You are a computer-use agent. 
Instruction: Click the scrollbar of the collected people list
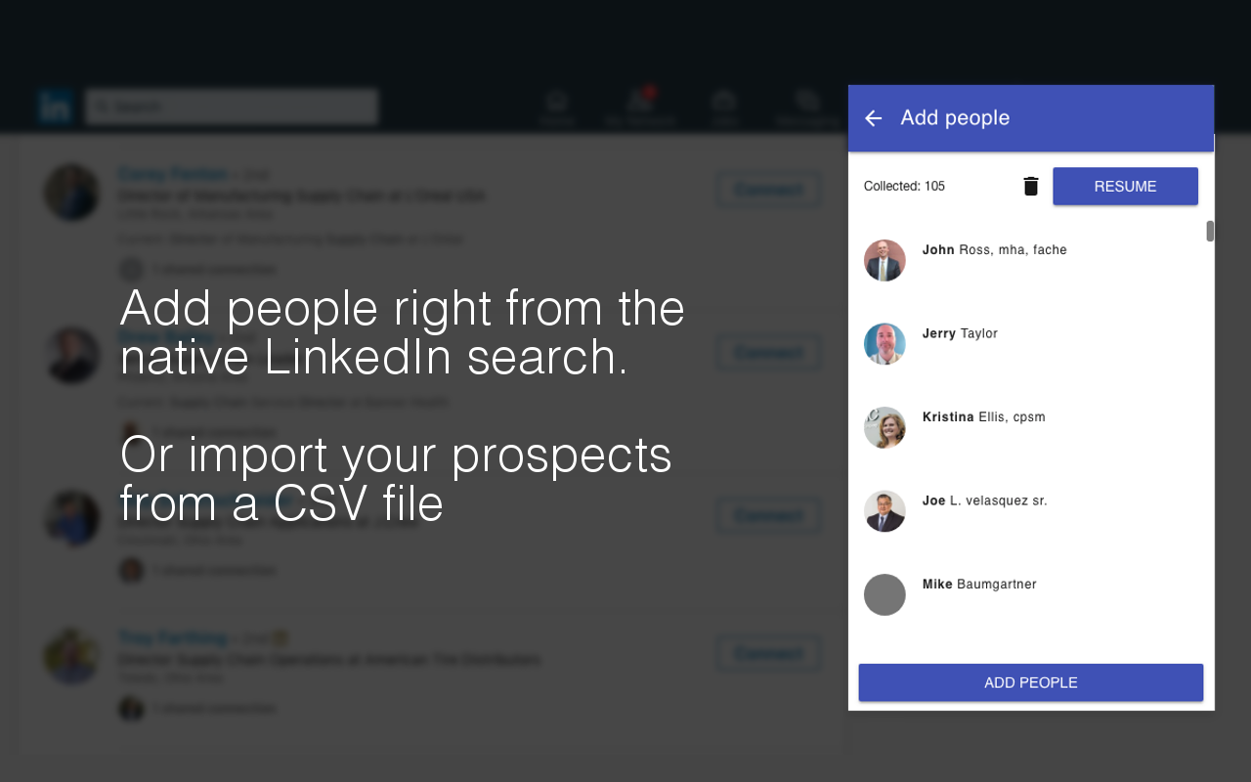1209,231
